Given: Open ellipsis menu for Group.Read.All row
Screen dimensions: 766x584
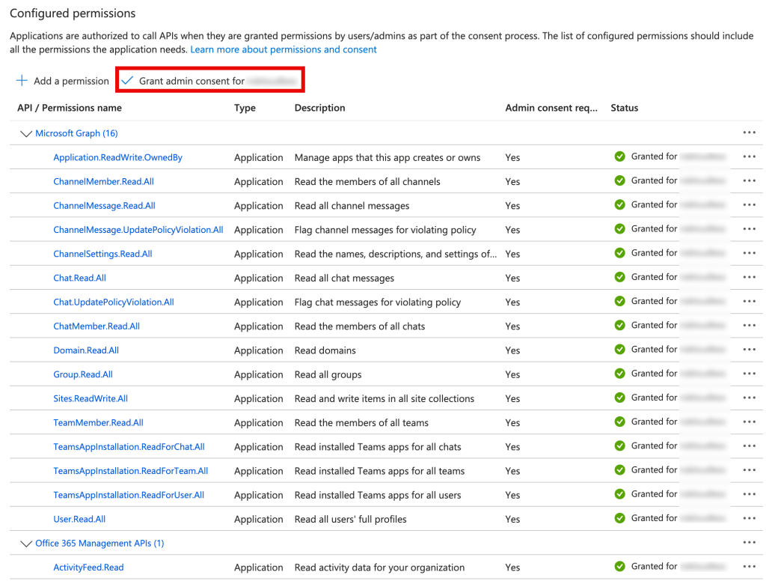Looking at the screenshot, I should click(x=749, y=374).
